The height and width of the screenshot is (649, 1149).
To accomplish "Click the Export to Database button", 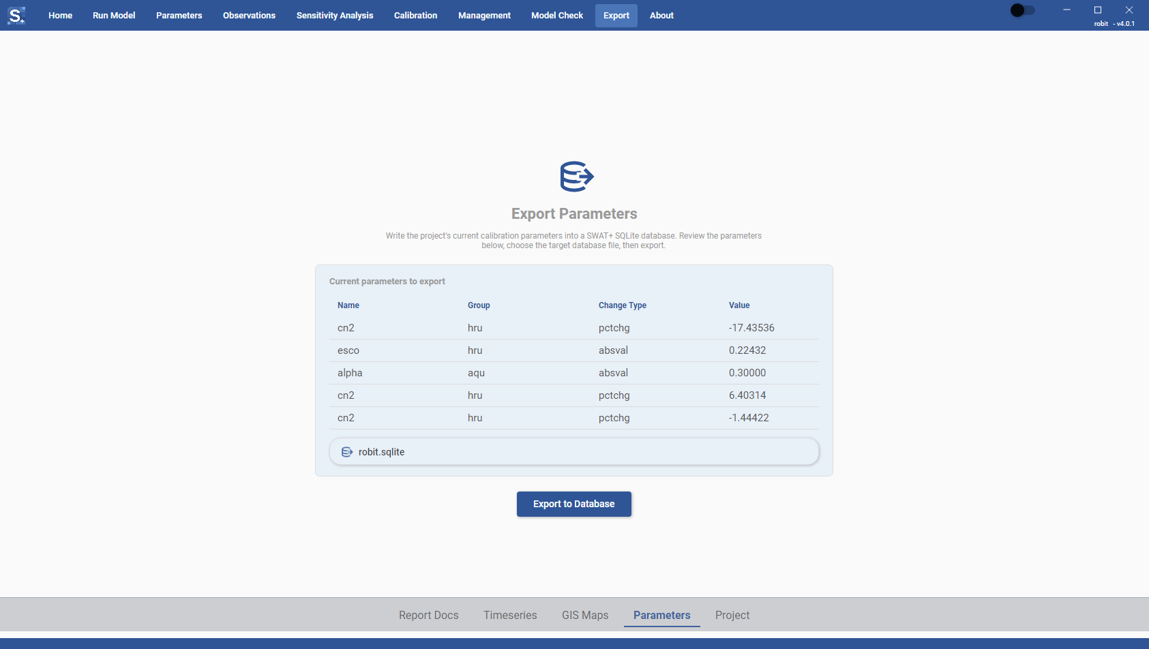I will coord(574,504).
